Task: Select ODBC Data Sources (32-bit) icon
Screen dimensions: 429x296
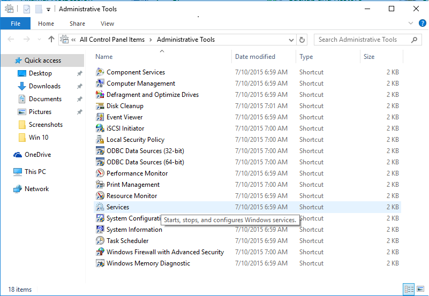Action: [x=100, y=151]
